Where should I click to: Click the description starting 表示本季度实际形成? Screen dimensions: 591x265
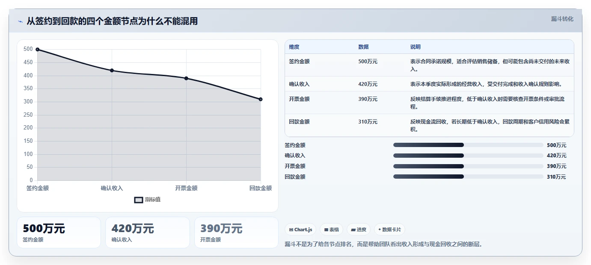pos(486,84)
